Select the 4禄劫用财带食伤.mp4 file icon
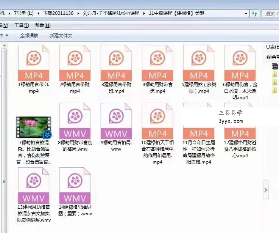 157,63
